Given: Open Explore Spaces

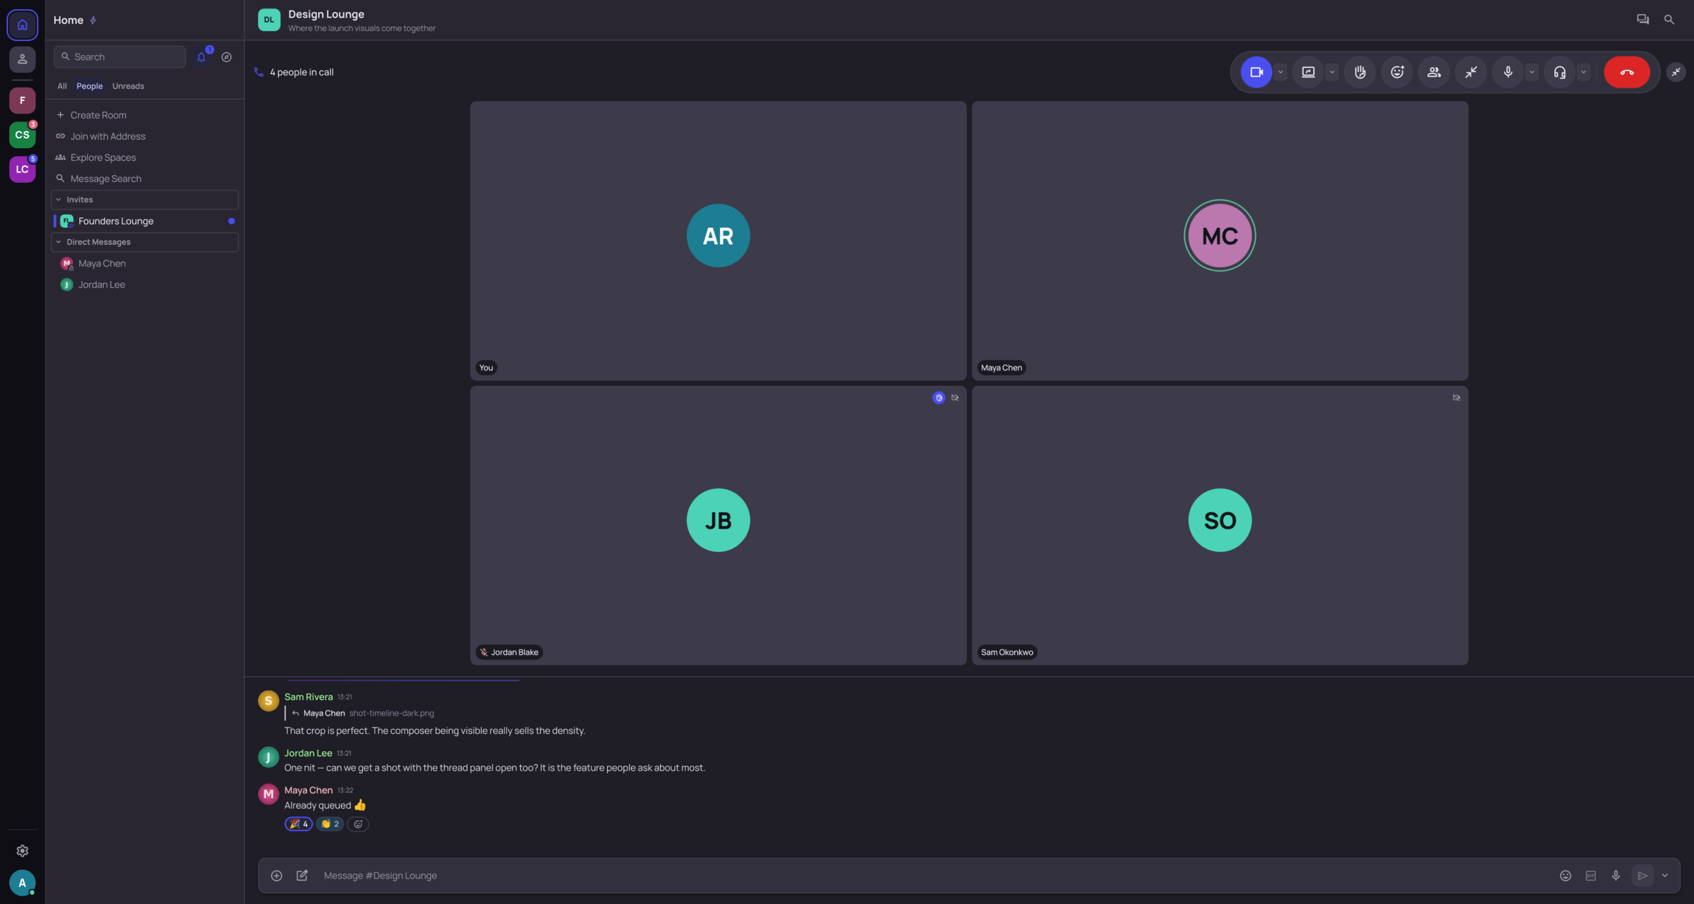Looking at the screenshot, I should pyautogui.click(x=146, y=157).
